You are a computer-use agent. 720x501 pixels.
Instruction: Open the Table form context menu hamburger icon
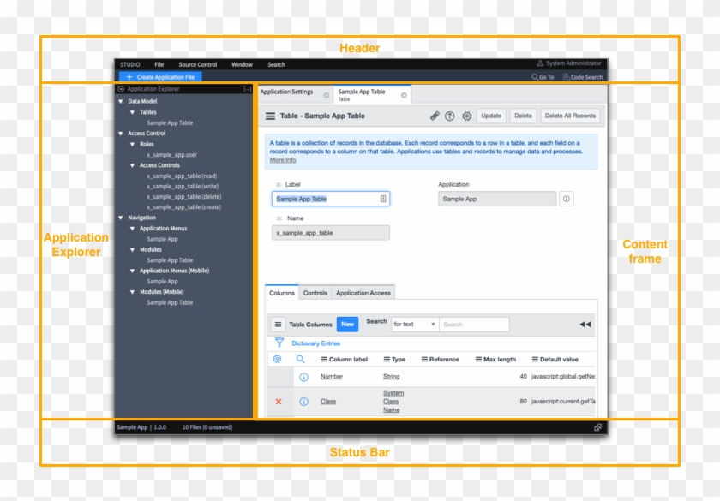point(271,116)
